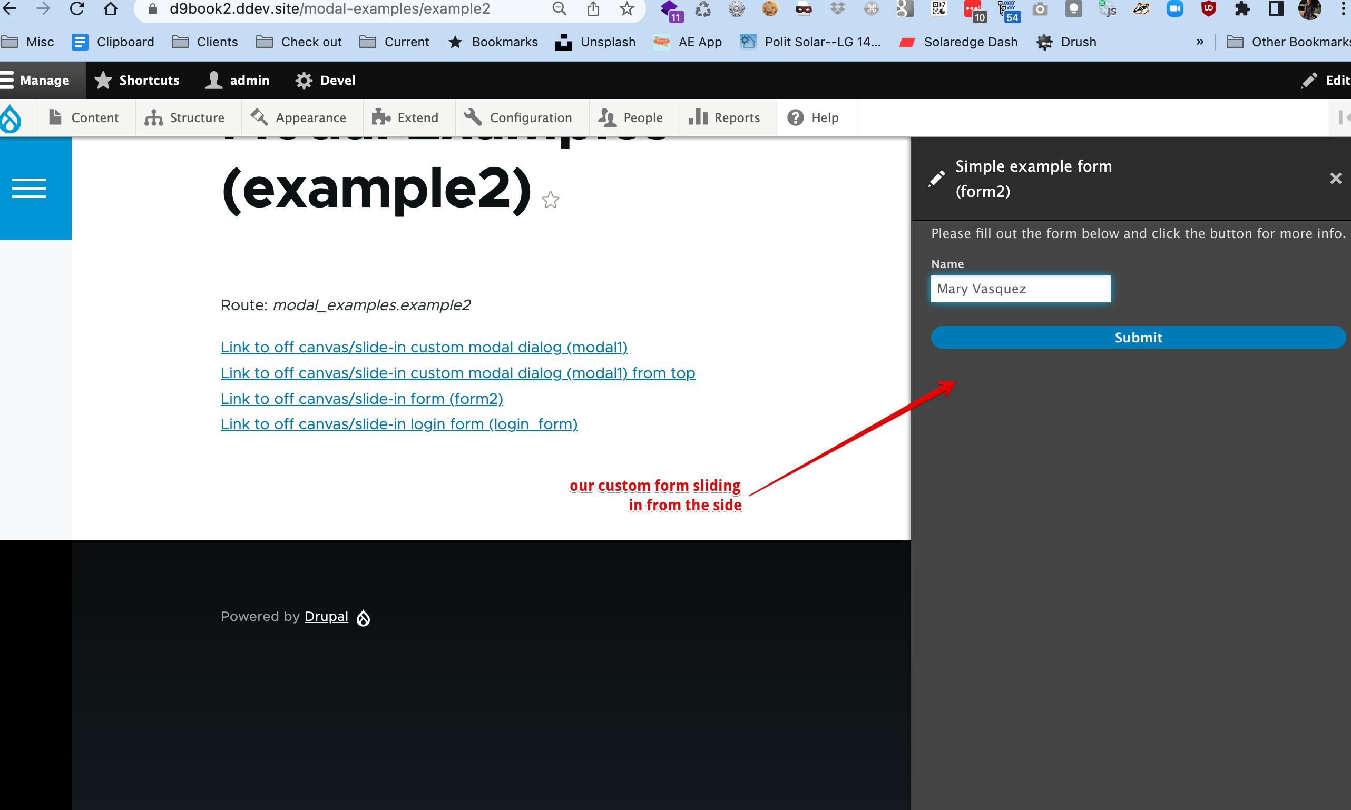Open the Bookmarks star bookmark
The height and width of the screenshot is (810, 1351).
[493, 42]
